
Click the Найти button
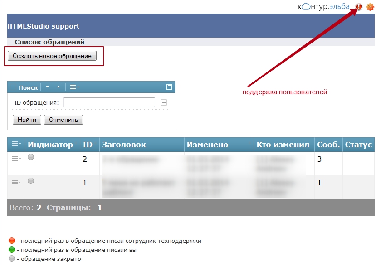27,120
